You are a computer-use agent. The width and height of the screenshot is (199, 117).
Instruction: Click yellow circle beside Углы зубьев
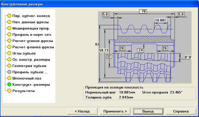point(9,53)
